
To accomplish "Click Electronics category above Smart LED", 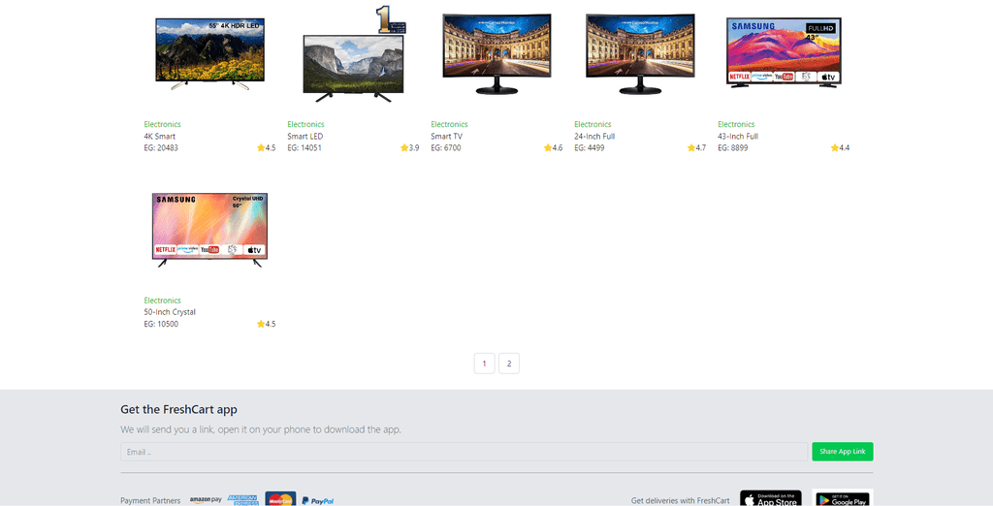I will pos(305,124).
